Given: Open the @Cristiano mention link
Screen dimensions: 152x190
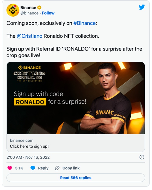Looking at the screenshot, I should [29, 36].
